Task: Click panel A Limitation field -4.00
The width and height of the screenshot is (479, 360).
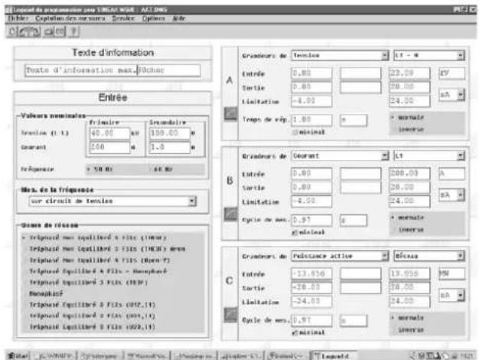Action: tap(311, 101)
